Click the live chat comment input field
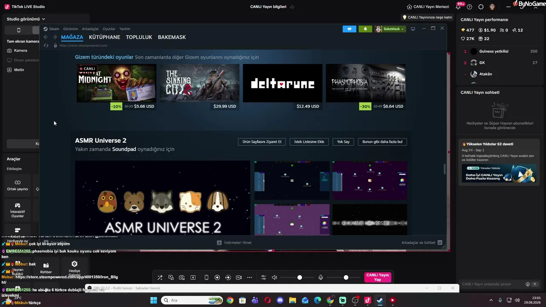The width and height of the screenshot is (546, 307). [492, 284]
